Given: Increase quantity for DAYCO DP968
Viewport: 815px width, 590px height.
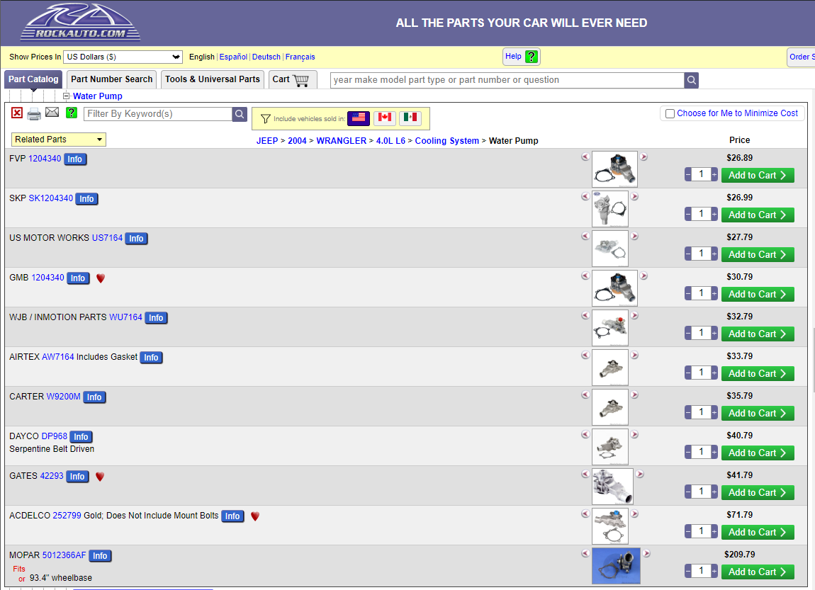Looking at the screenshot, I should coord(714,452).
